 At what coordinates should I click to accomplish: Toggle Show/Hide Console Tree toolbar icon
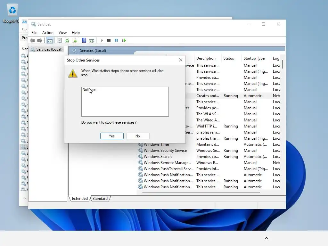point(50,40)
